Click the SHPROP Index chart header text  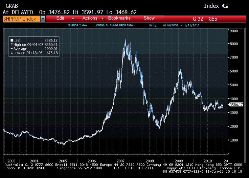[78, 25]
